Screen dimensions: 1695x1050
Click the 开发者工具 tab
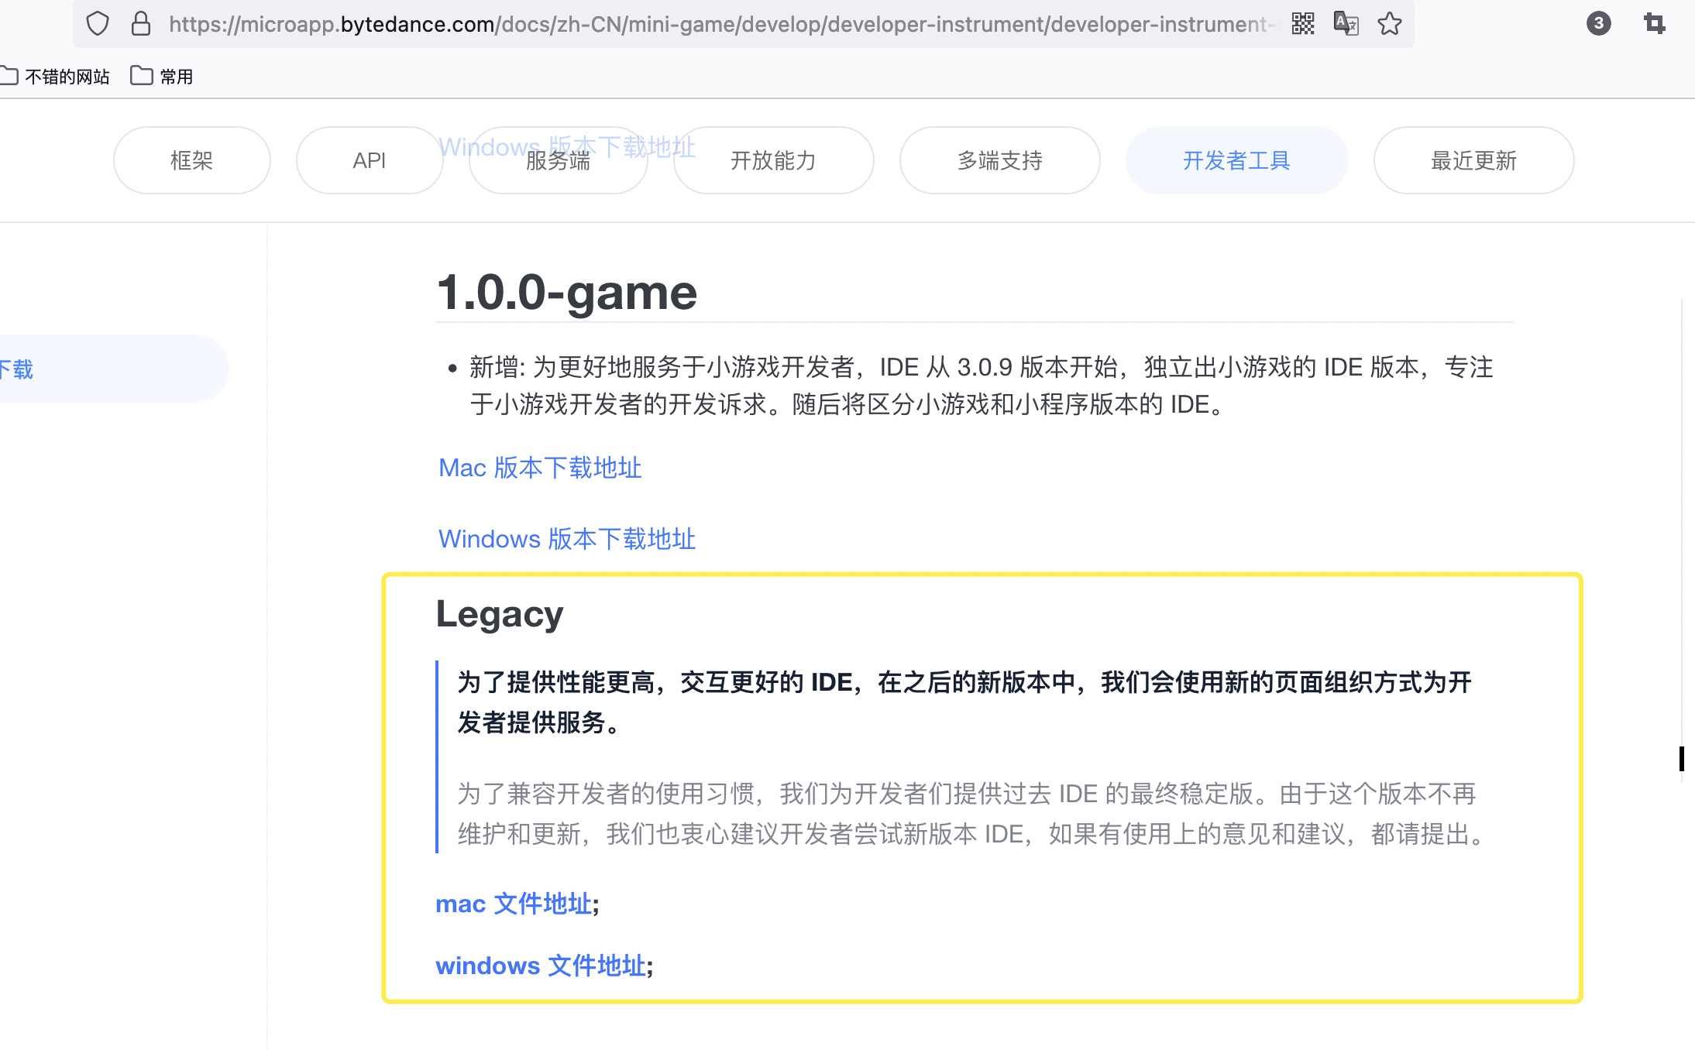pyautogui.click(x=1236, y=160)
